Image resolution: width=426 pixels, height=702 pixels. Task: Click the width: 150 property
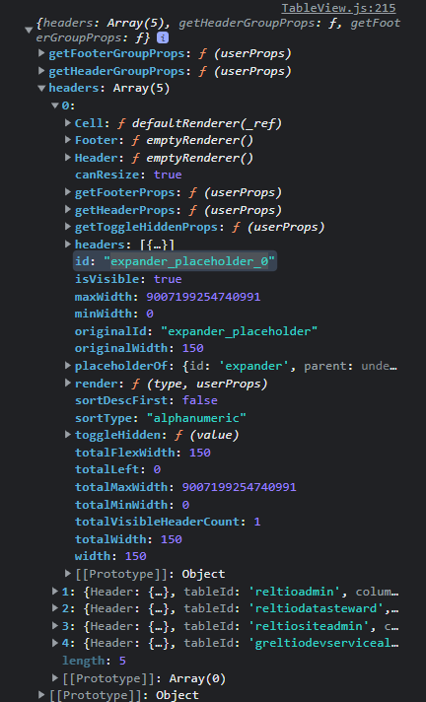click(x=110, y=556)
